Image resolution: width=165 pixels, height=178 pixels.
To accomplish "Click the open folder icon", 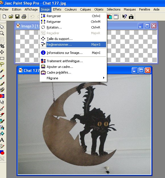I will click(11, 17).
